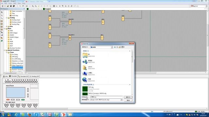Open the Analog I/O tab
Viewport: 209px width, 117px height.
(x=34, y=76)
